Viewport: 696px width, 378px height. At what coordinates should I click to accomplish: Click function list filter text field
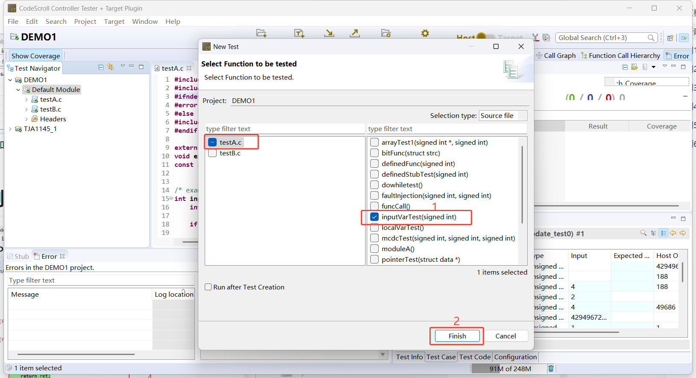[x=447, y=129]
